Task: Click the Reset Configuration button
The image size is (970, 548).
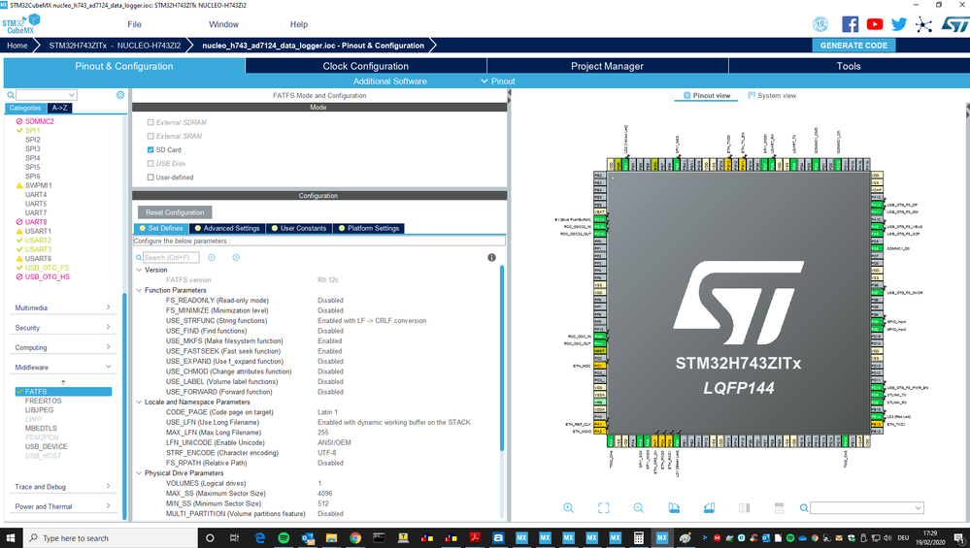Action: [175, 212]
